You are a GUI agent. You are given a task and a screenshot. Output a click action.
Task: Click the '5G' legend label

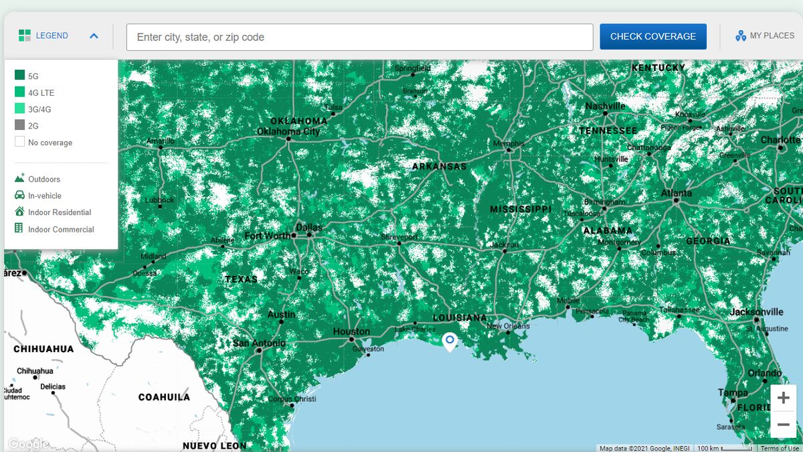33,76
